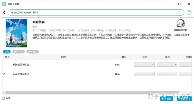The width and height of the screenshot is (194, 104).
Task: Click the movie title 你的名字。
Action: point(39,22)
